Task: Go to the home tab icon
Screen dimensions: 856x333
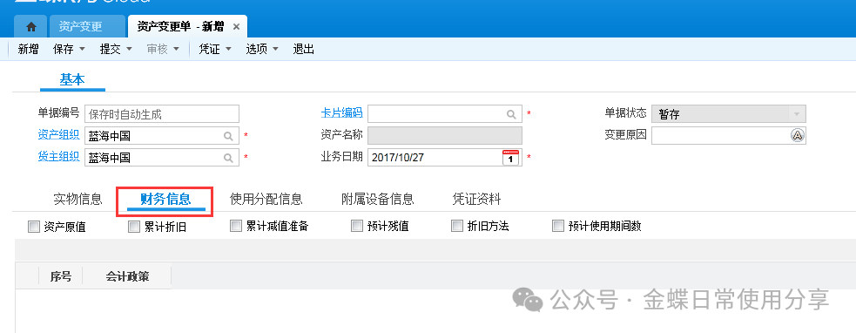Action: [x=31, y=27]
